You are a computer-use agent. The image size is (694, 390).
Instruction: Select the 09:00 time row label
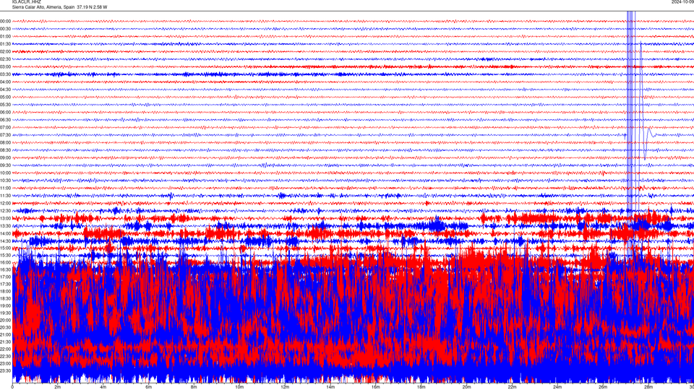click(5, 158)
